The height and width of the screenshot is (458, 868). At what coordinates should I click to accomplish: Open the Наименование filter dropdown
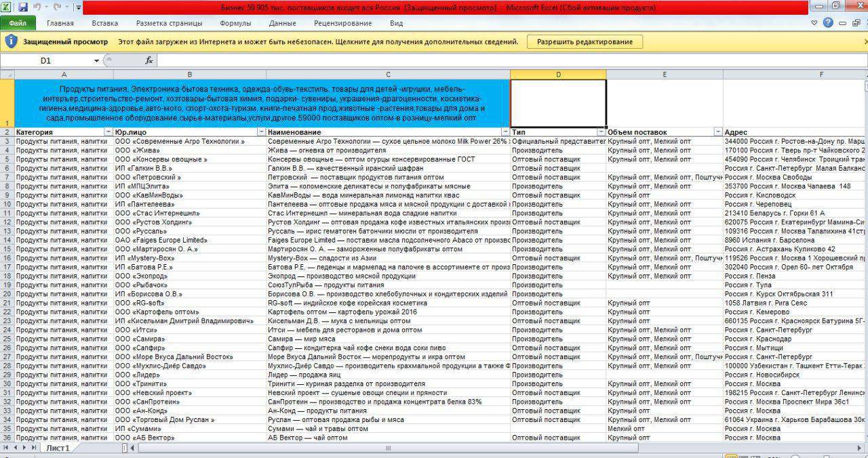[x=505, y=132]
